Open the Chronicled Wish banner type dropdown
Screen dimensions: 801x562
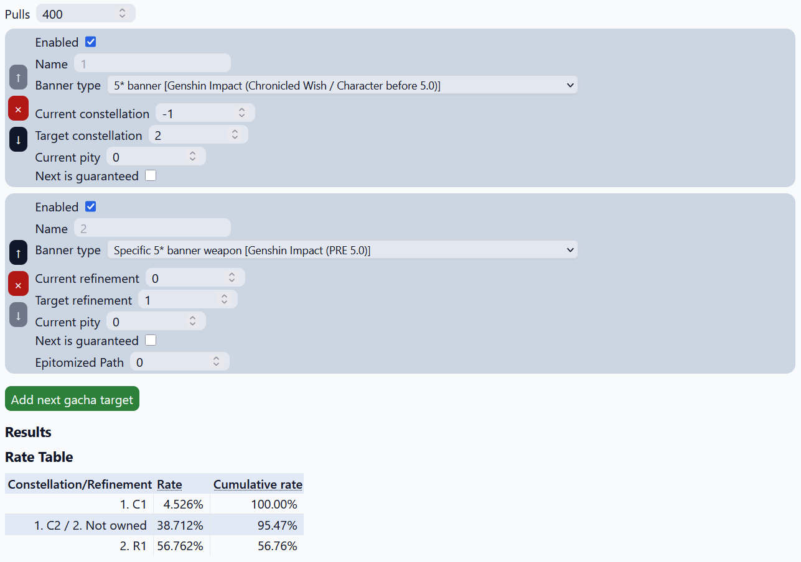[342, 85]
